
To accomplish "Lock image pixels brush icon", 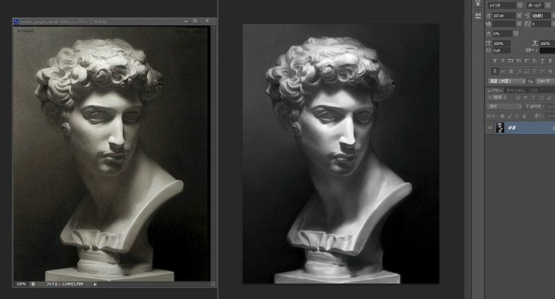I will click(510, 116).
